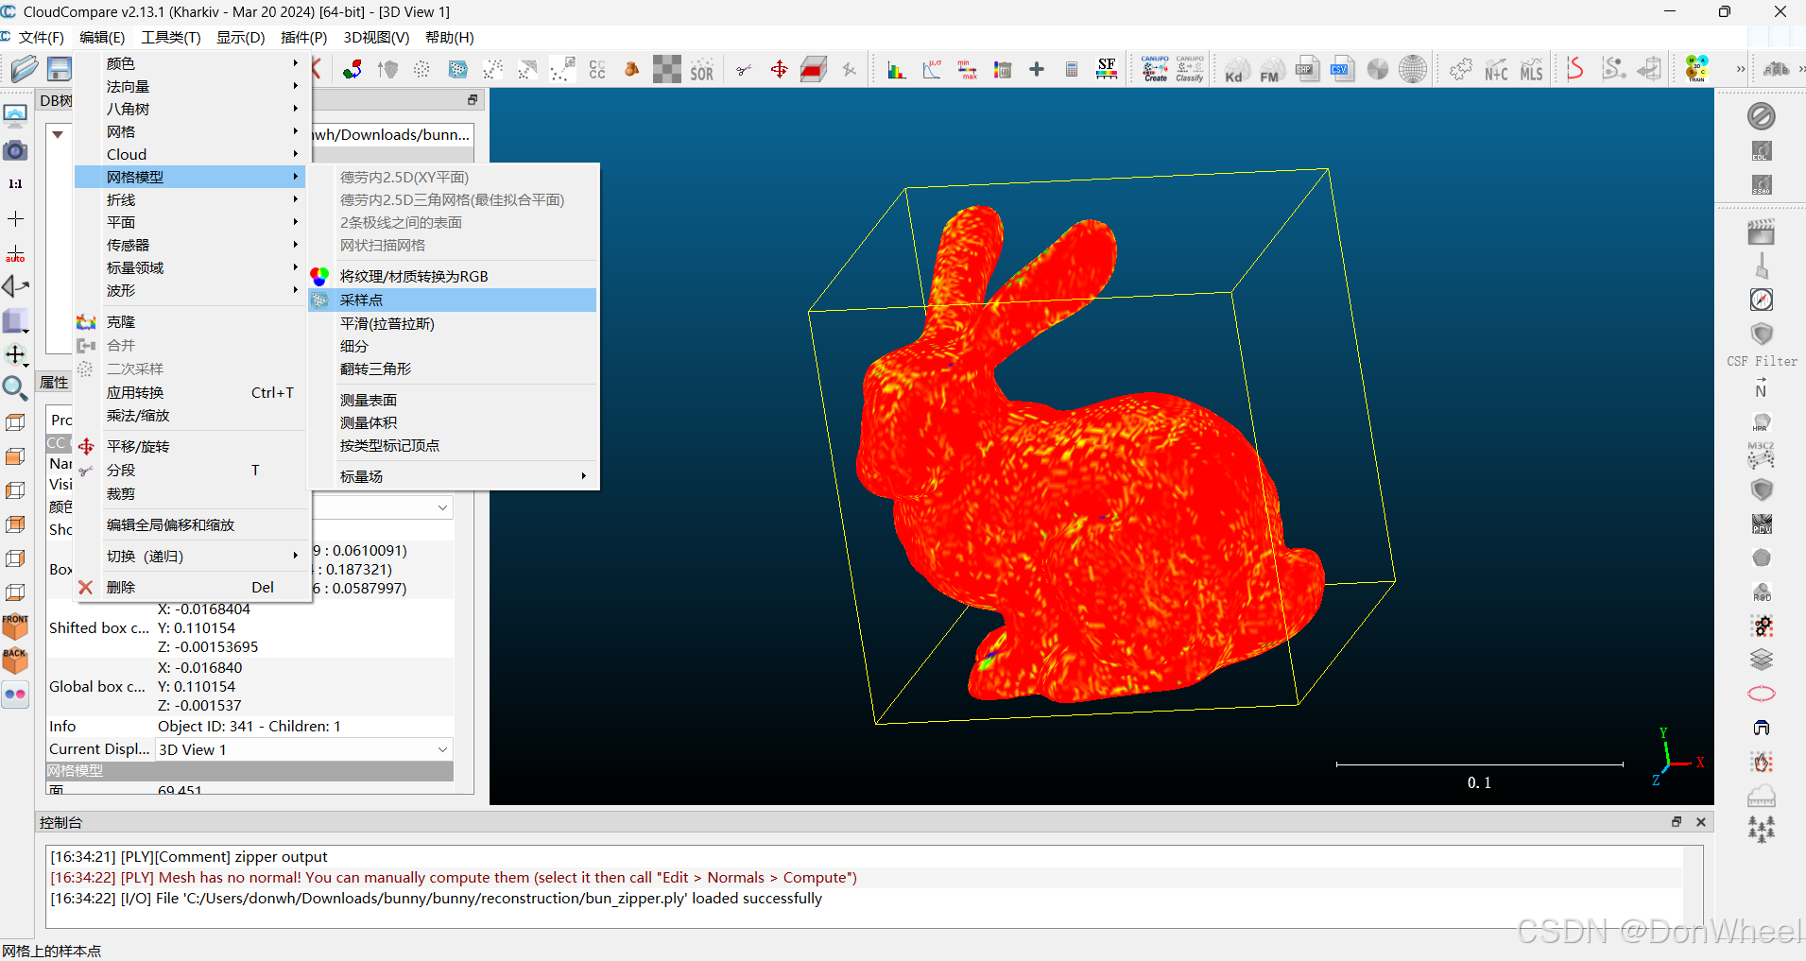Open the 帮助(H) menu

(x=450, y=38)
